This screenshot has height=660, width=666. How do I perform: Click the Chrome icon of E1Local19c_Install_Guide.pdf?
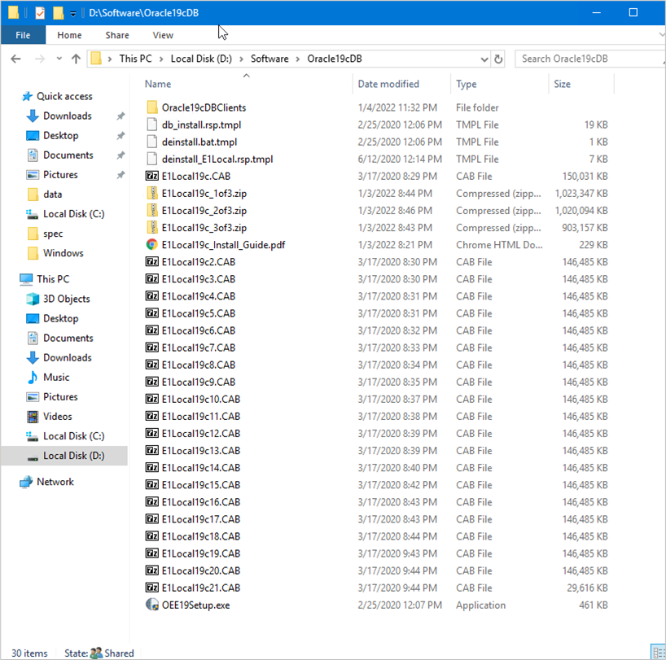152,244
